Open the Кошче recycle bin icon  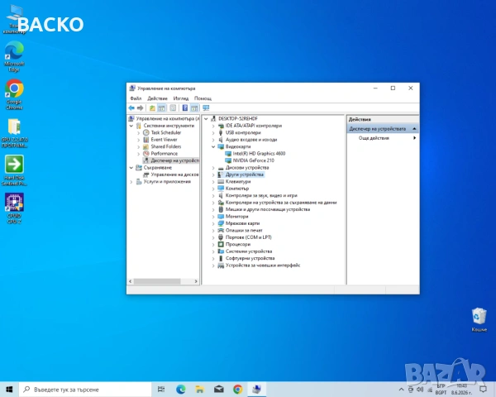[x=479, y=319]
